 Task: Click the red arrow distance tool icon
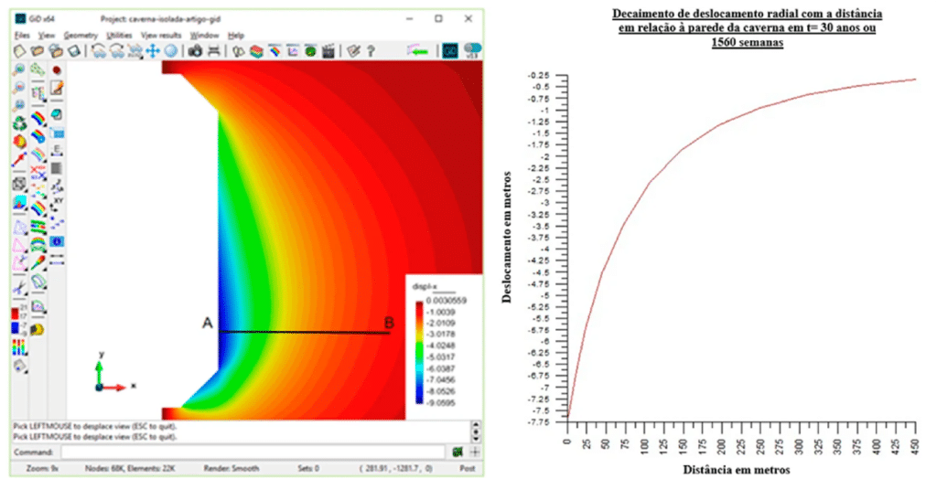point(20,160)
